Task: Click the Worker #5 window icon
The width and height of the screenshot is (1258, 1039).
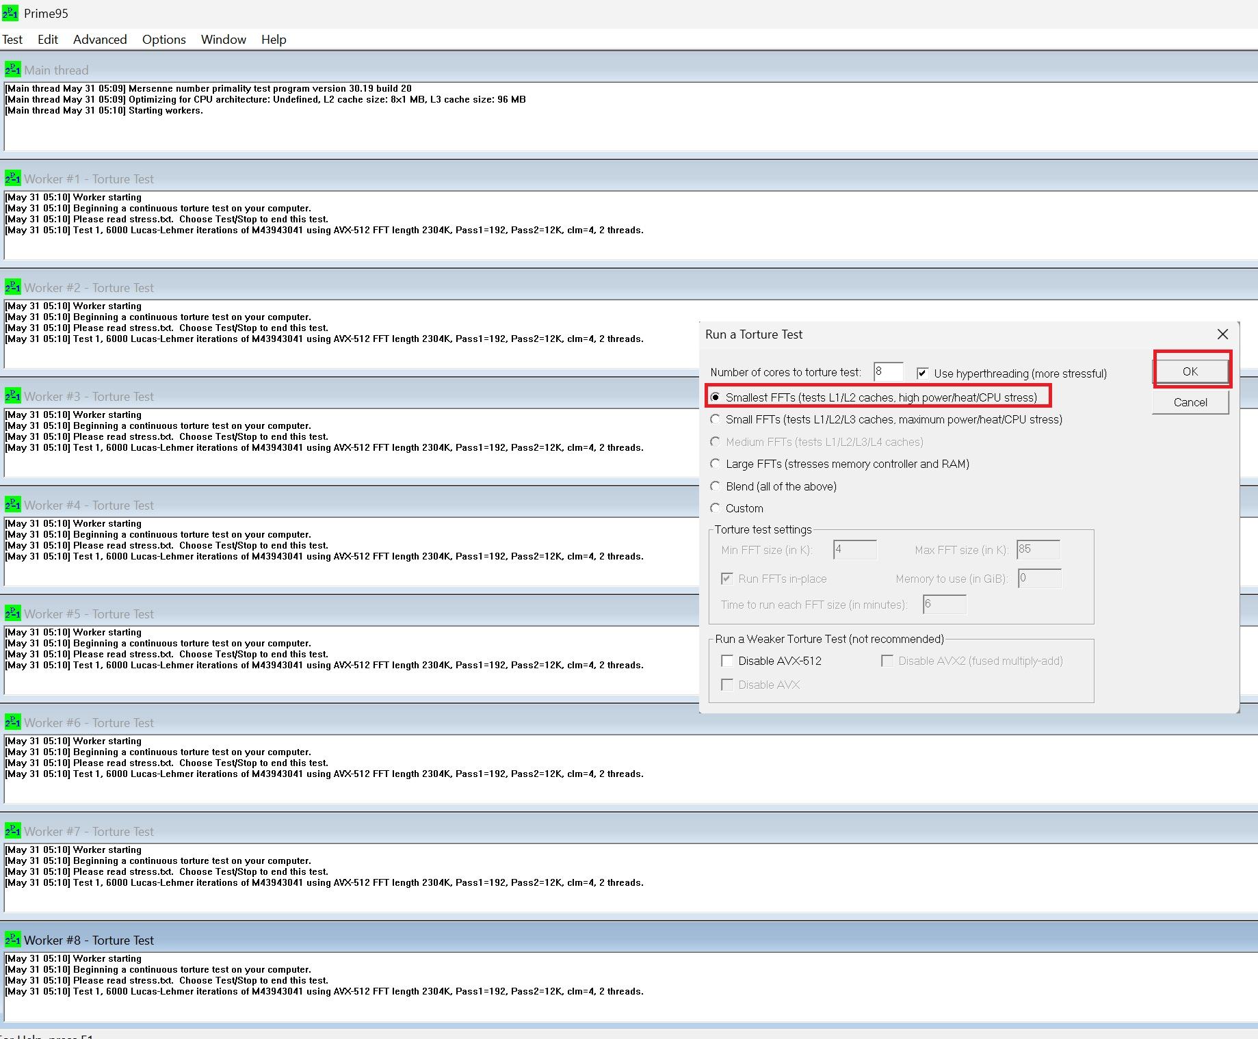Action: 12,613
